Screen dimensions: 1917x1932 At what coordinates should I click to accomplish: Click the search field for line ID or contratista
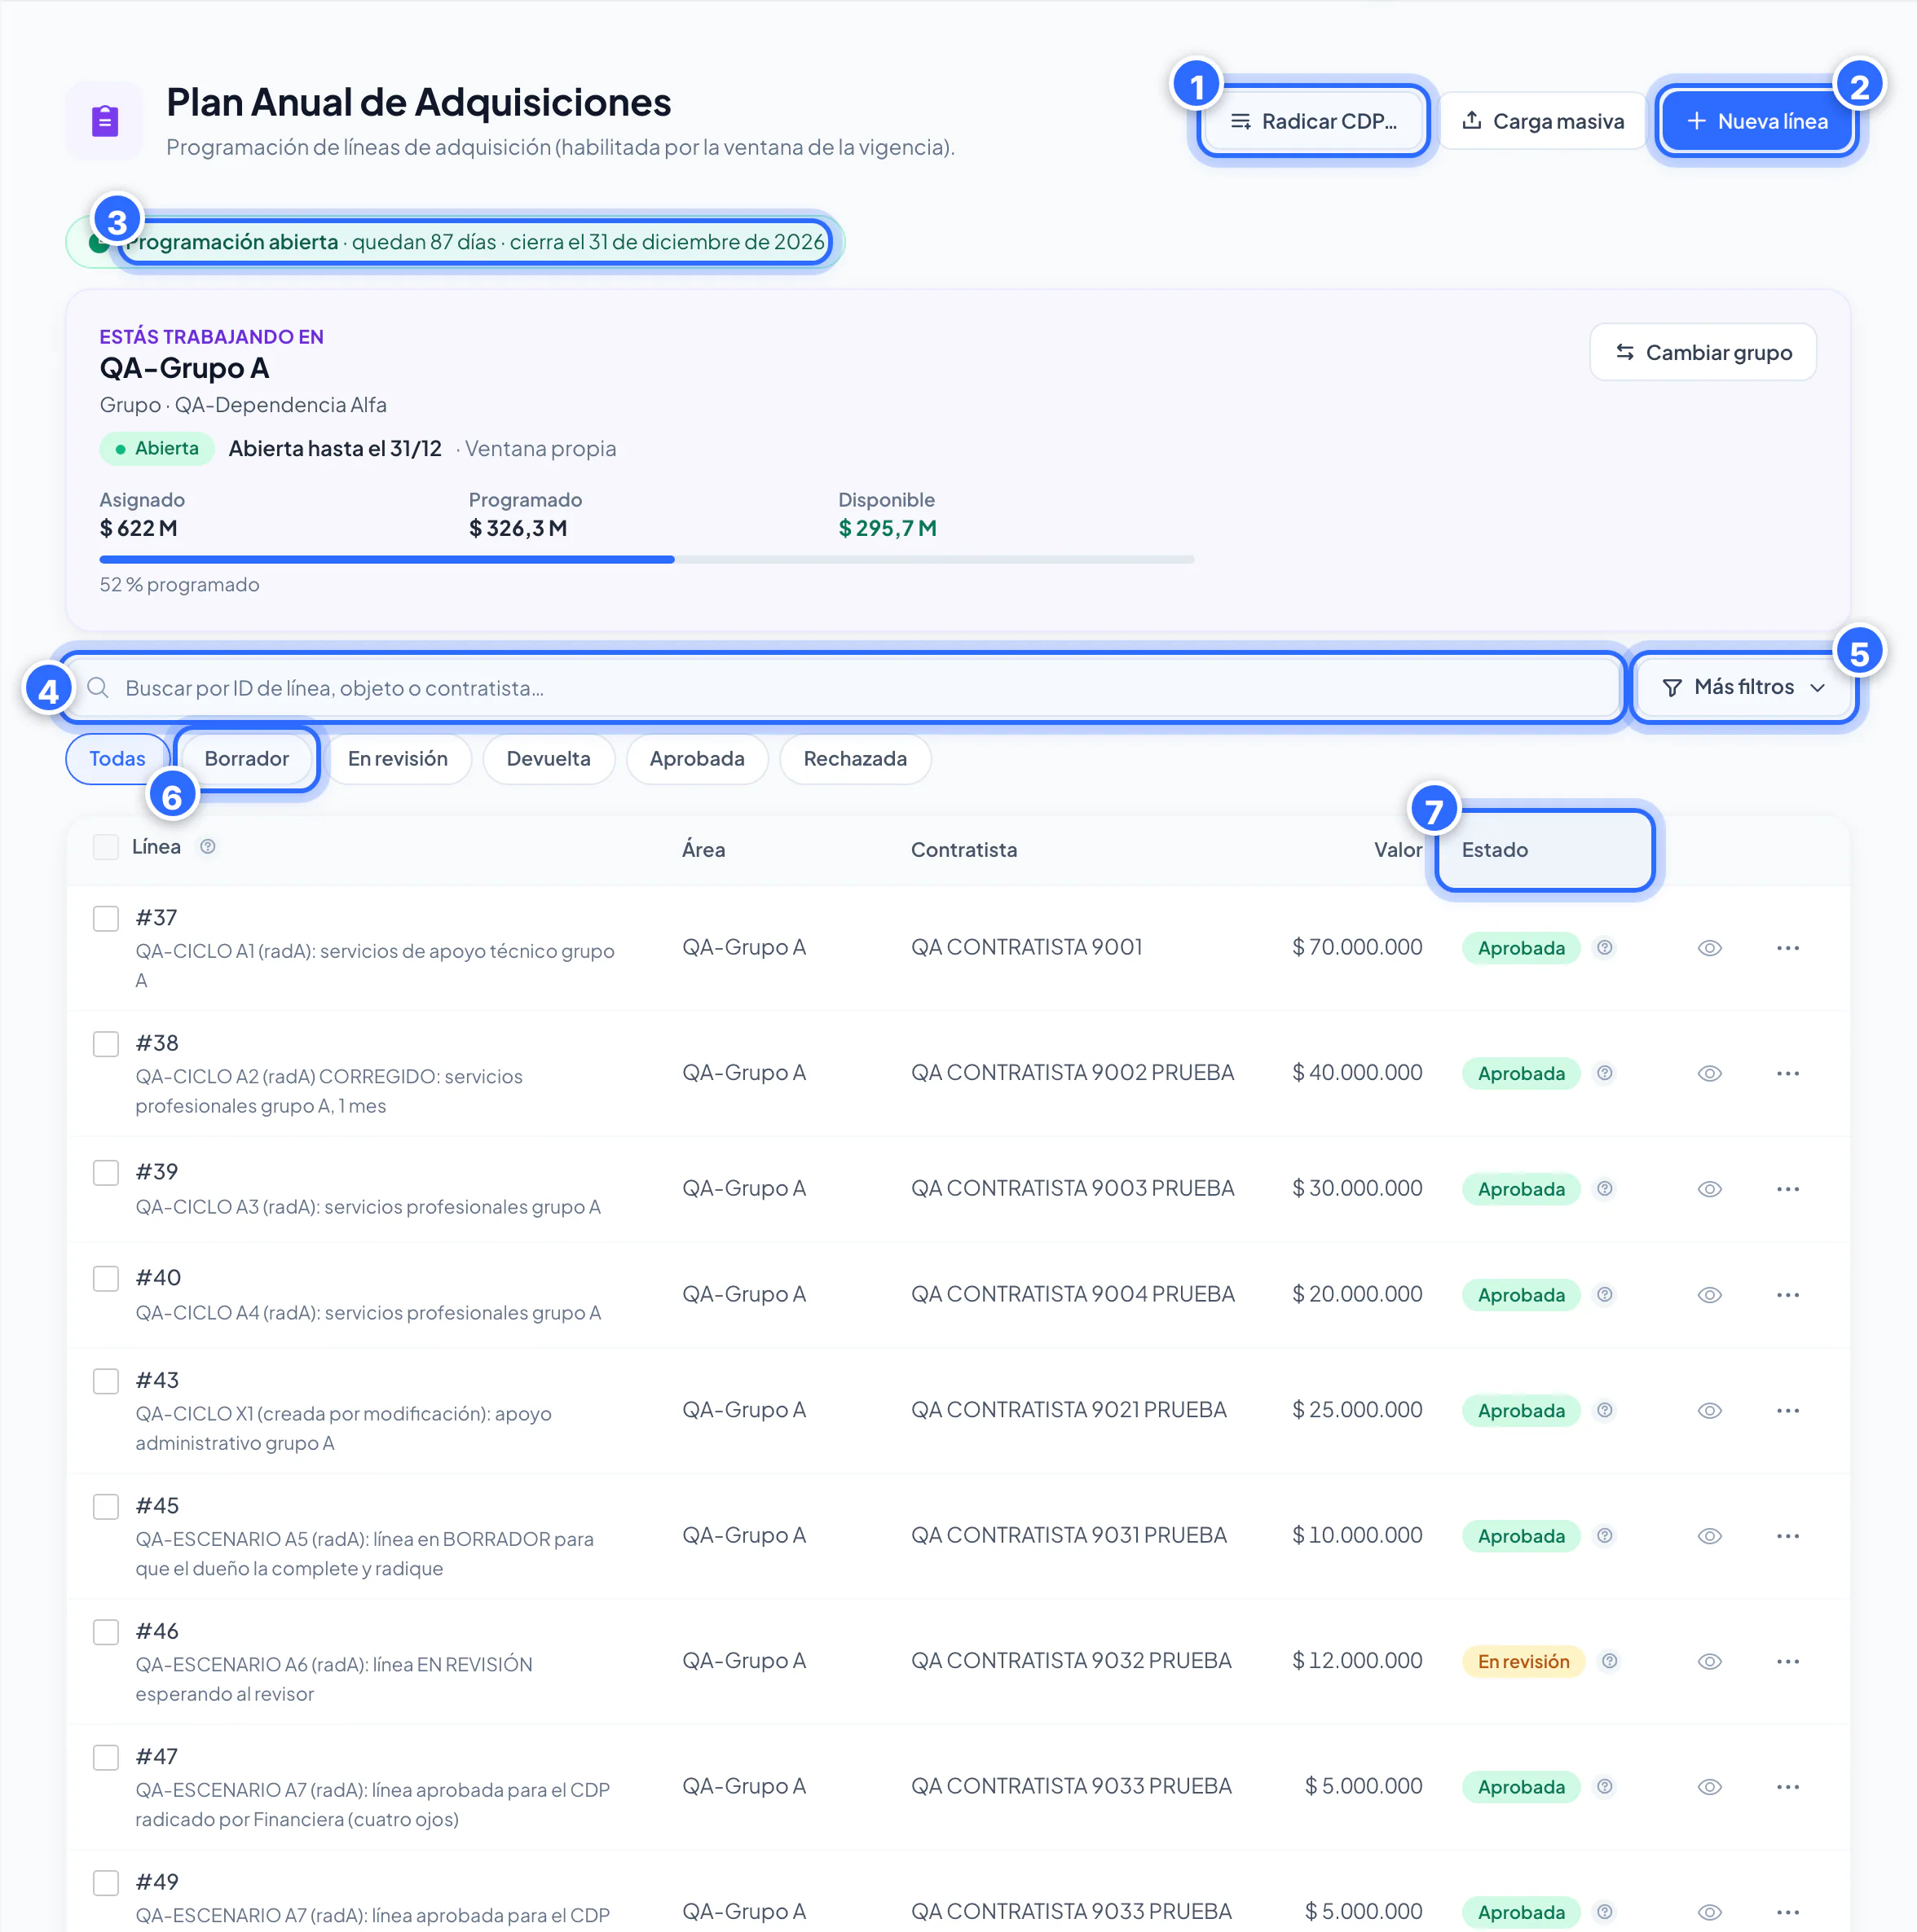(x=844, y=688)
